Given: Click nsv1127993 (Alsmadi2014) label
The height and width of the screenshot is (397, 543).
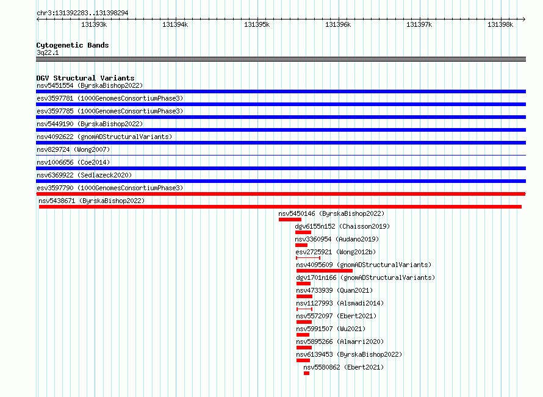Looking at the screenshot, I should coord(340,303).
